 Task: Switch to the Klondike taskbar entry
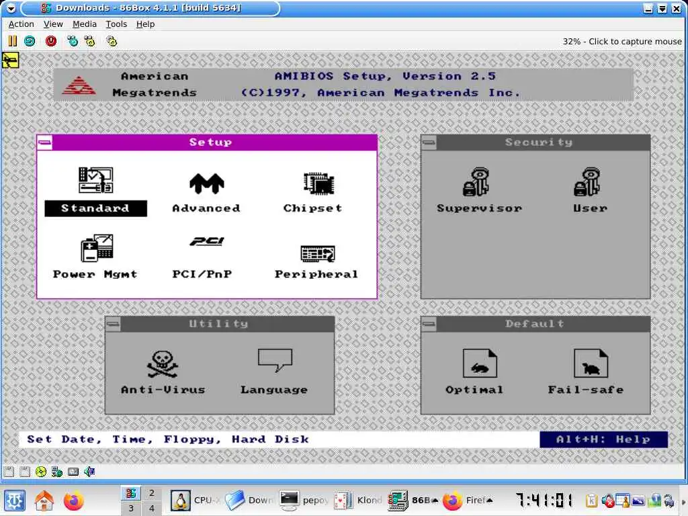coord(359,501)
